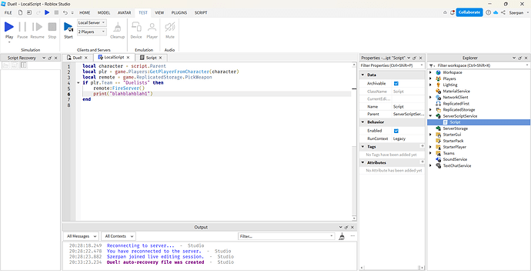Screen dimensions: 531x280
Task: Open the Play button dropdown arrow
Action: pos(9,42)
